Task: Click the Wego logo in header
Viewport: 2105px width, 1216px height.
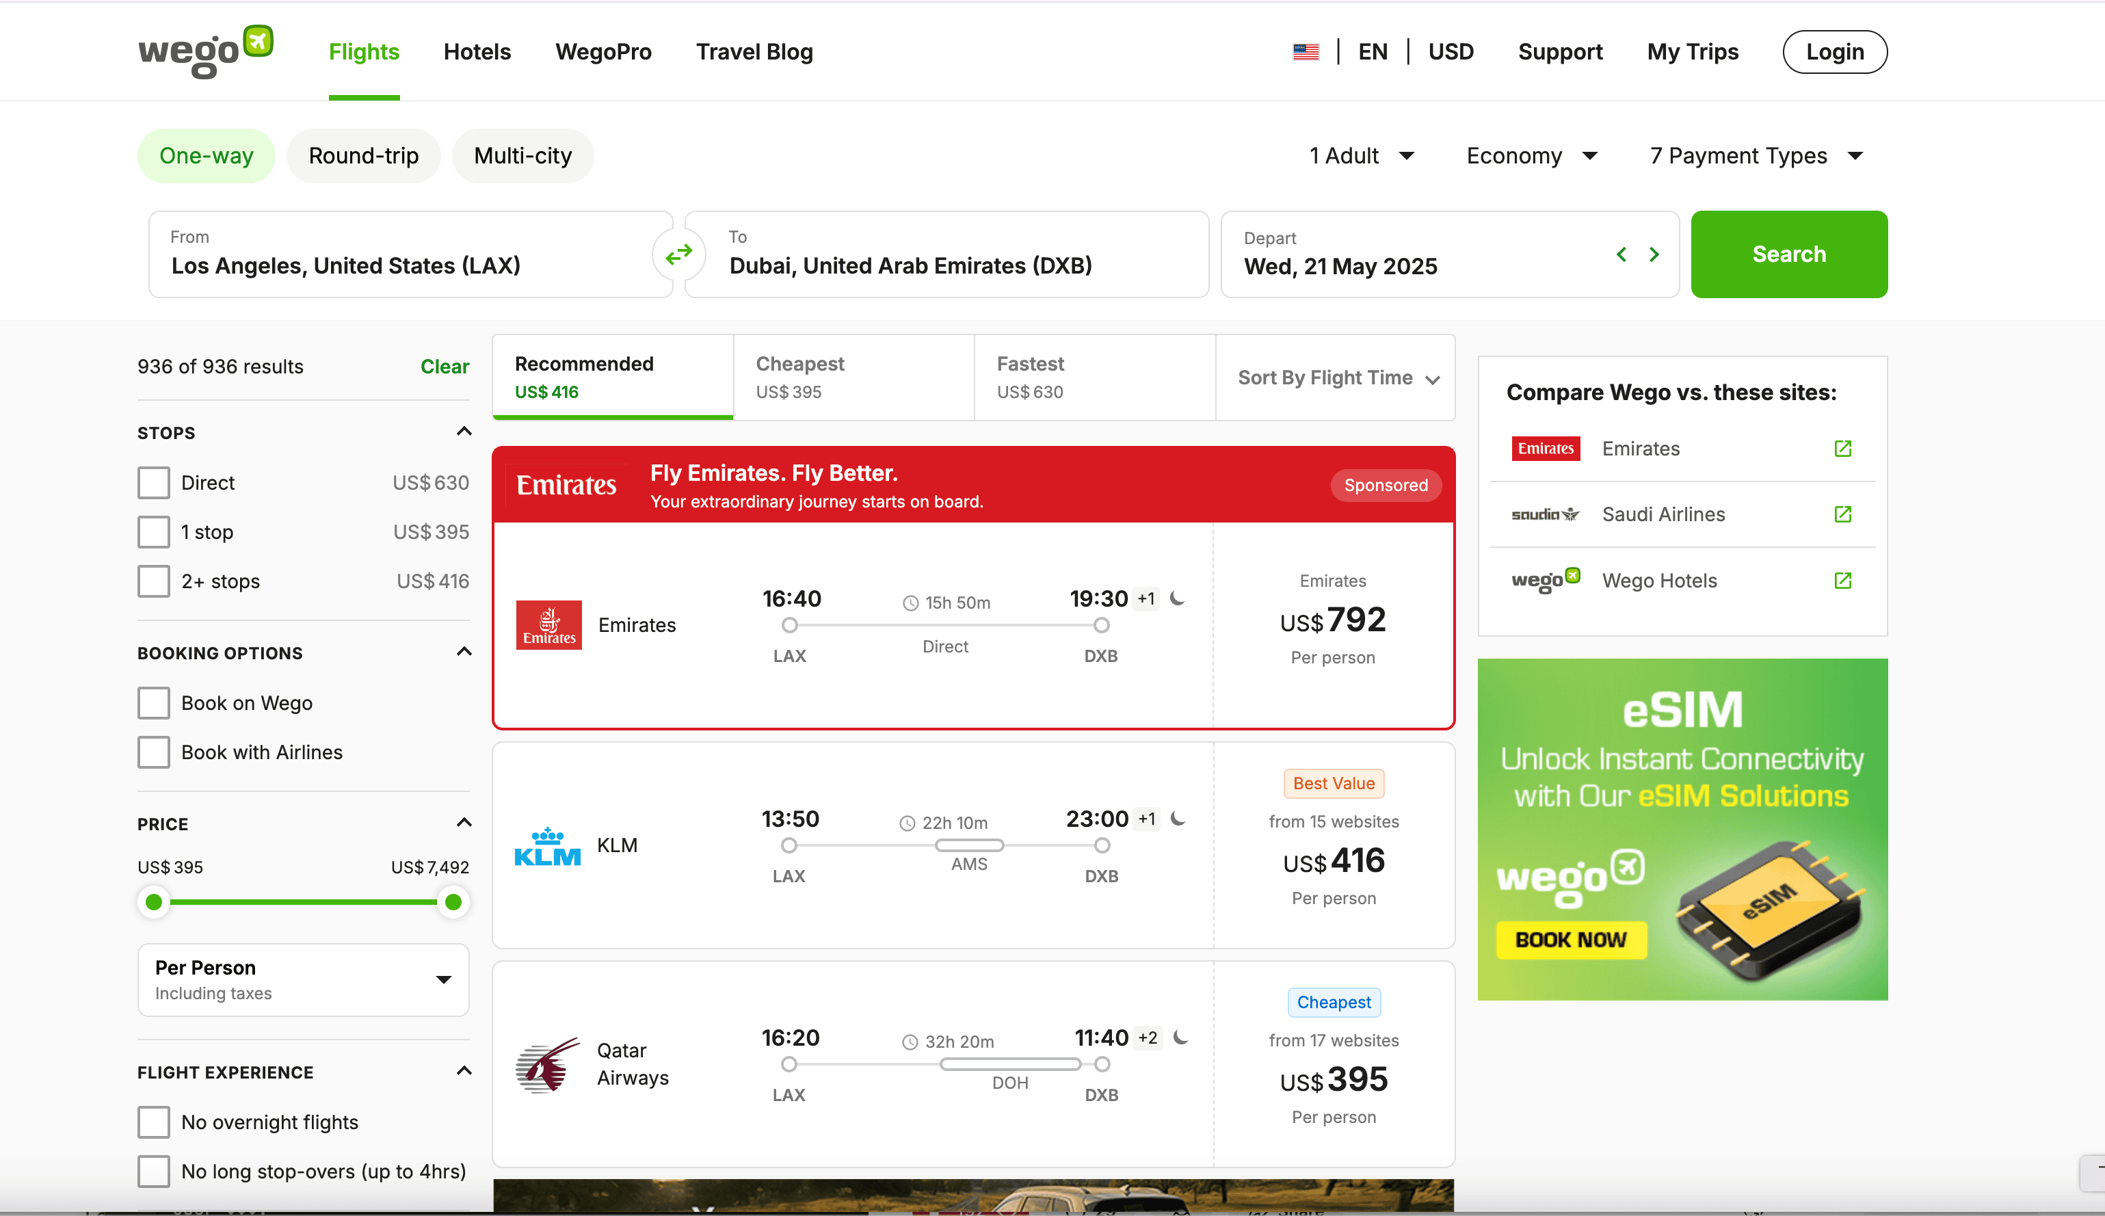Action: pyautogui.click(x=205, y=53)
